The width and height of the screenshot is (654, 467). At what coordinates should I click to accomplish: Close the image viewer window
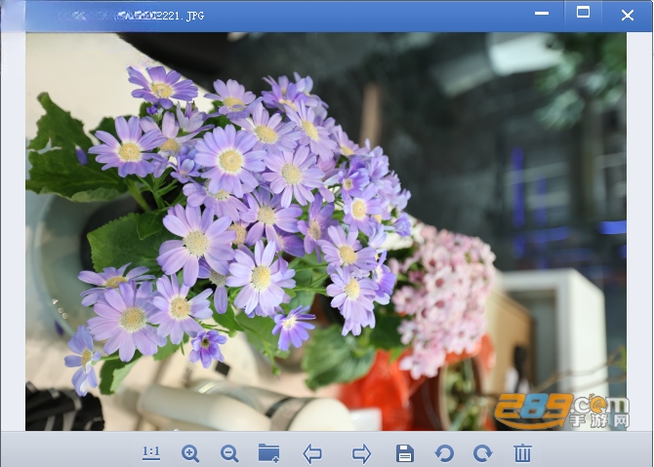pyautogui.click(x=628, y=16)
